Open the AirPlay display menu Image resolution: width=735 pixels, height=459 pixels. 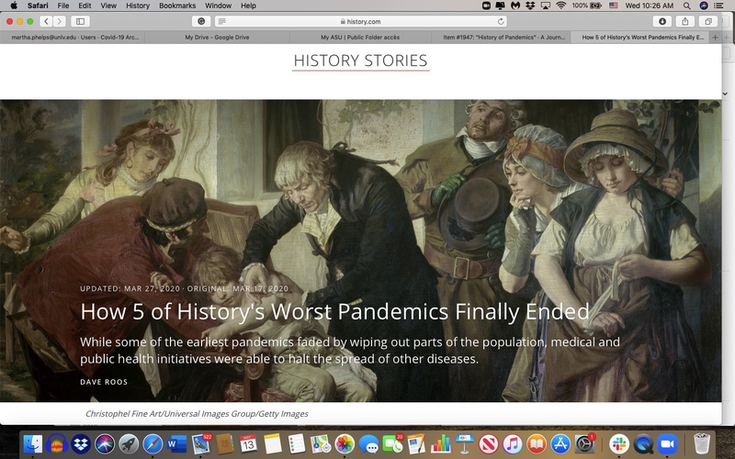click(546, 6)
